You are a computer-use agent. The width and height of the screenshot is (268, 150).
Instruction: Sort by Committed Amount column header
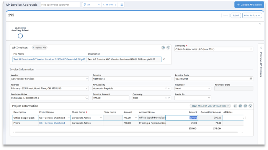(x=211, y=112)
